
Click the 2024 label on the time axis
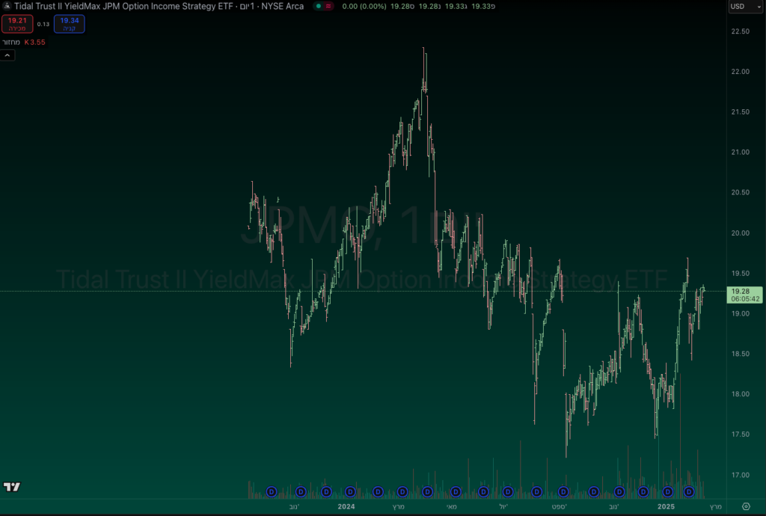click(346, 506)
